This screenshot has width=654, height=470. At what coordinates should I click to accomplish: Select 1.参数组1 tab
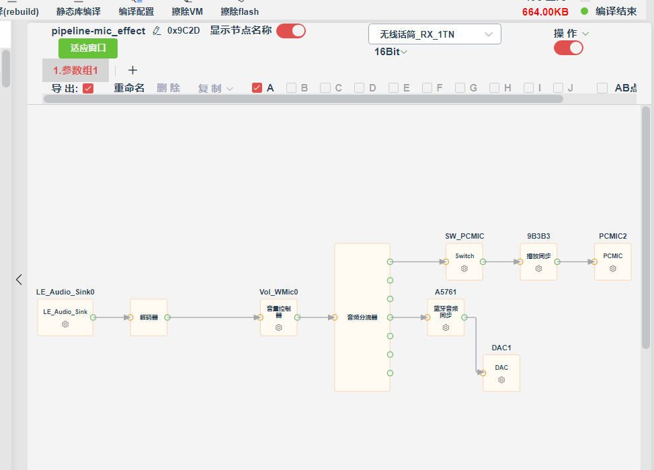[x=75, y=70]
